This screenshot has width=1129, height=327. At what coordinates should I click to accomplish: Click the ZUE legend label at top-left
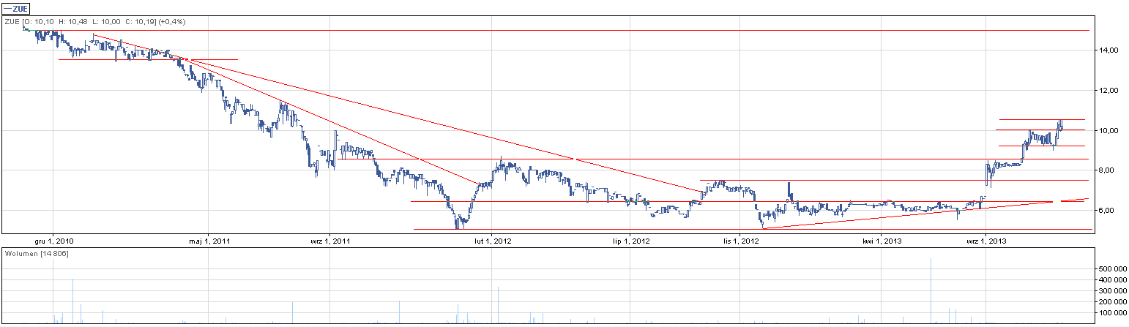click(15, 9)
